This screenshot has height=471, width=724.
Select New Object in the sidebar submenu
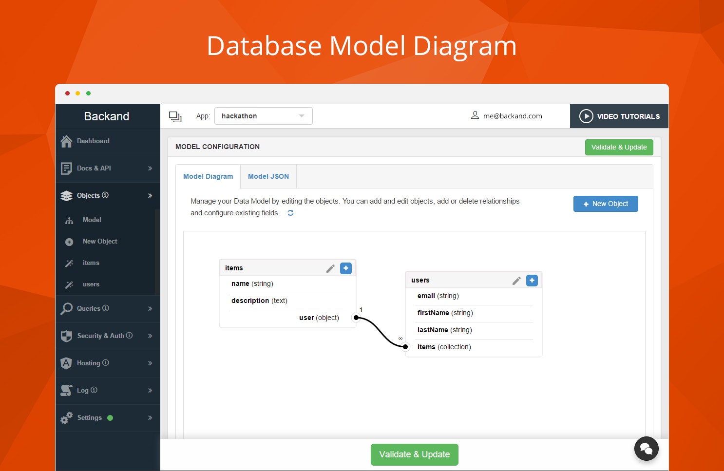pyautogui.click(x=100, y=242)
